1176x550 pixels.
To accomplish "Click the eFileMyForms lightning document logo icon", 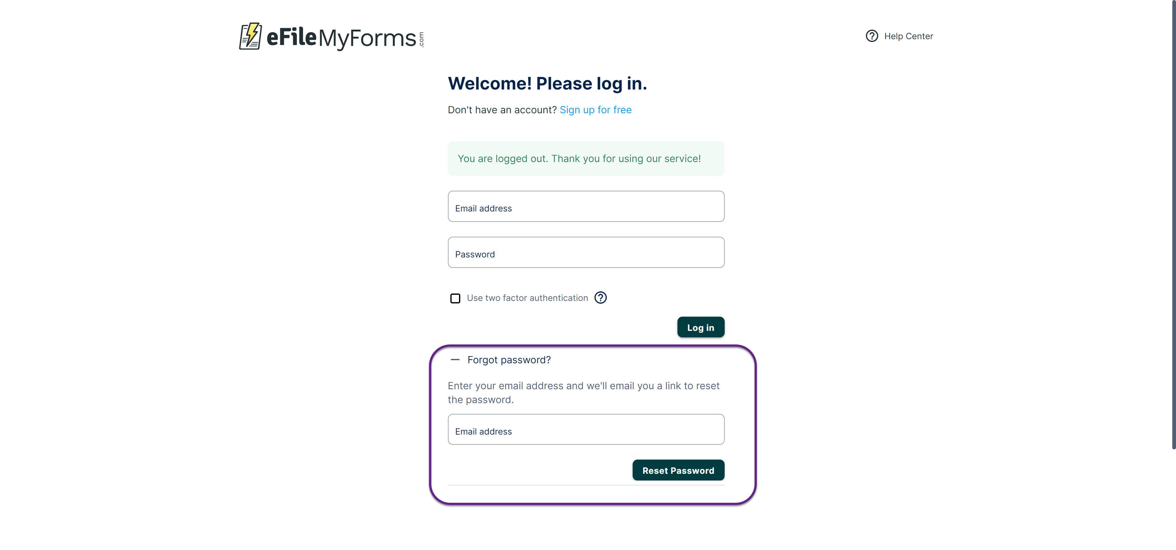I will pos(250,36).
